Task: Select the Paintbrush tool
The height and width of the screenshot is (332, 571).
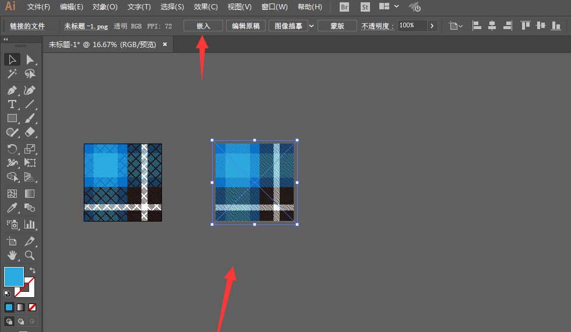Action: [30, 119]
